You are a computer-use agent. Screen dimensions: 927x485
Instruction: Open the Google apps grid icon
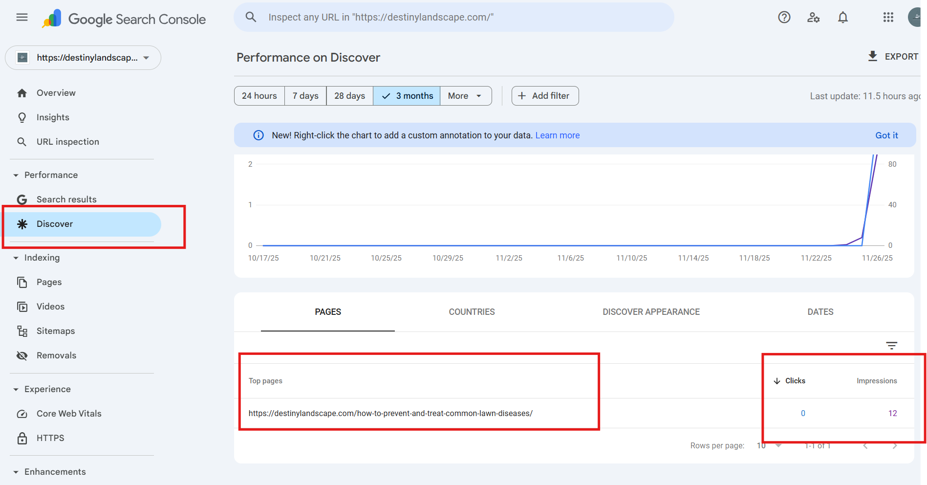pyautogui.click(x=888, y=18)
